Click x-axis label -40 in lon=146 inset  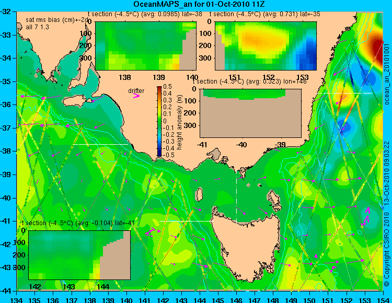click(x=242, y=144)
